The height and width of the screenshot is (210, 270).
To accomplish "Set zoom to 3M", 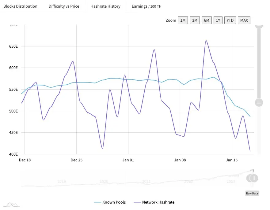I will coord(195,20).
